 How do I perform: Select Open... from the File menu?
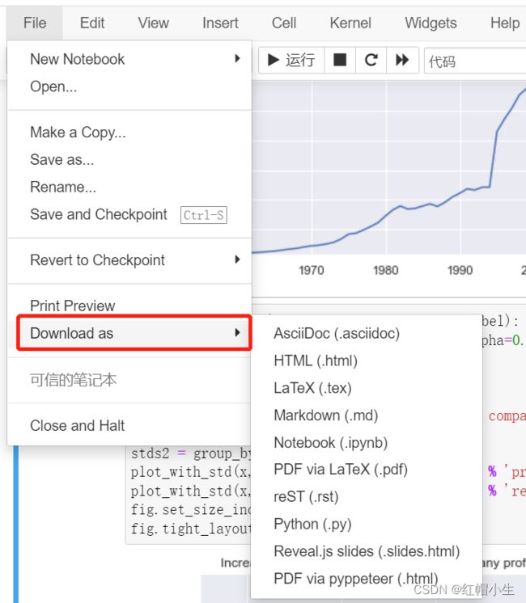[129, 86]
